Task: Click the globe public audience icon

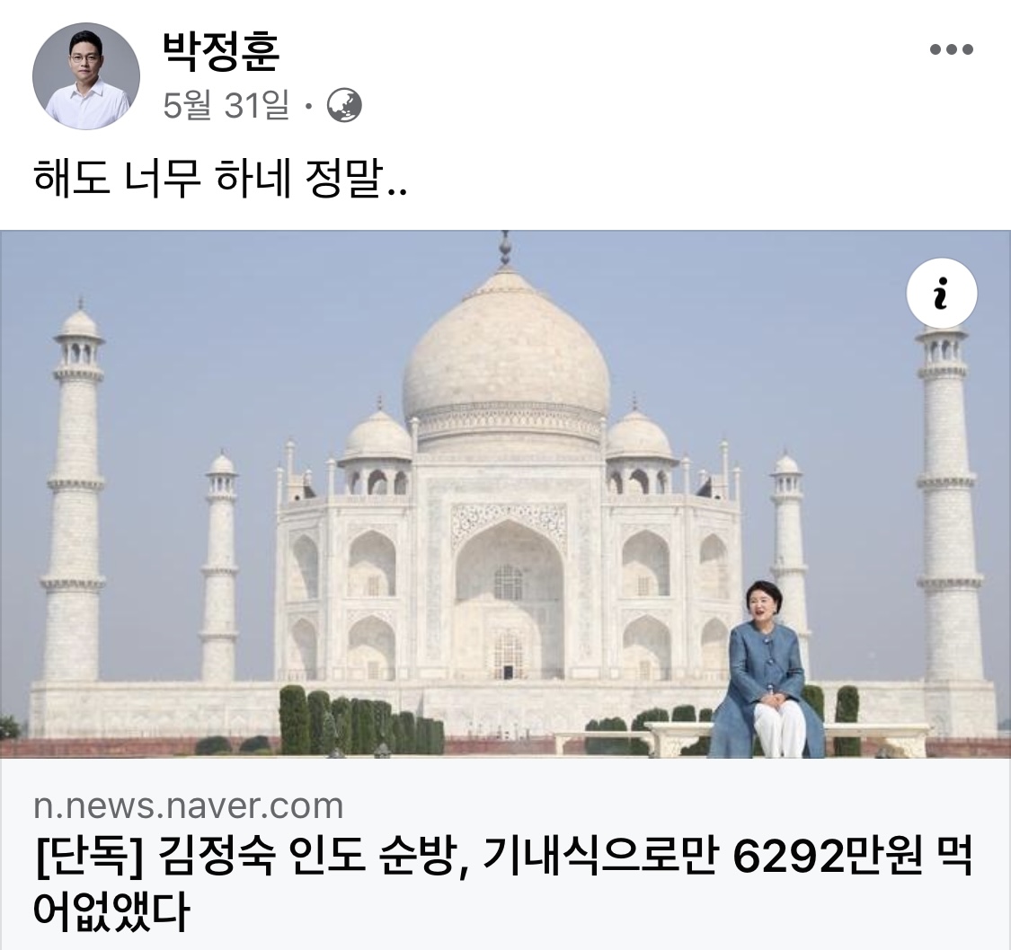Action: (x=344, y=106)
